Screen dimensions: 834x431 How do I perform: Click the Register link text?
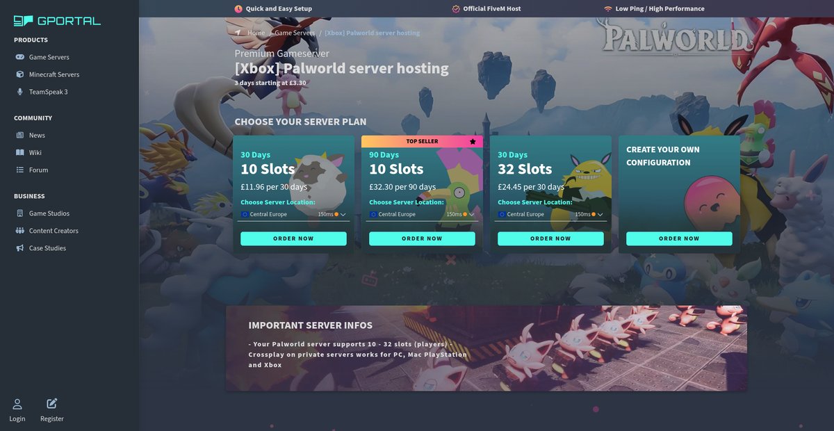(52, 418)
